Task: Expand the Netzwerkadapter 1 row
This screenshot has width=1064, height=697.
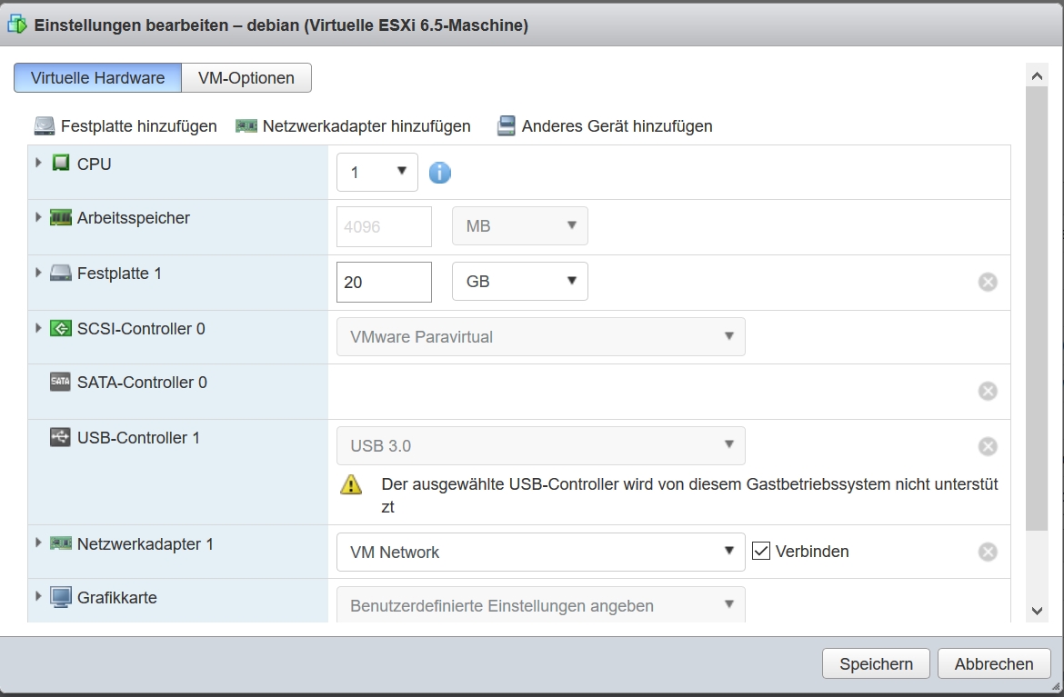Action: pyautogui.click(x=38, y=543)
